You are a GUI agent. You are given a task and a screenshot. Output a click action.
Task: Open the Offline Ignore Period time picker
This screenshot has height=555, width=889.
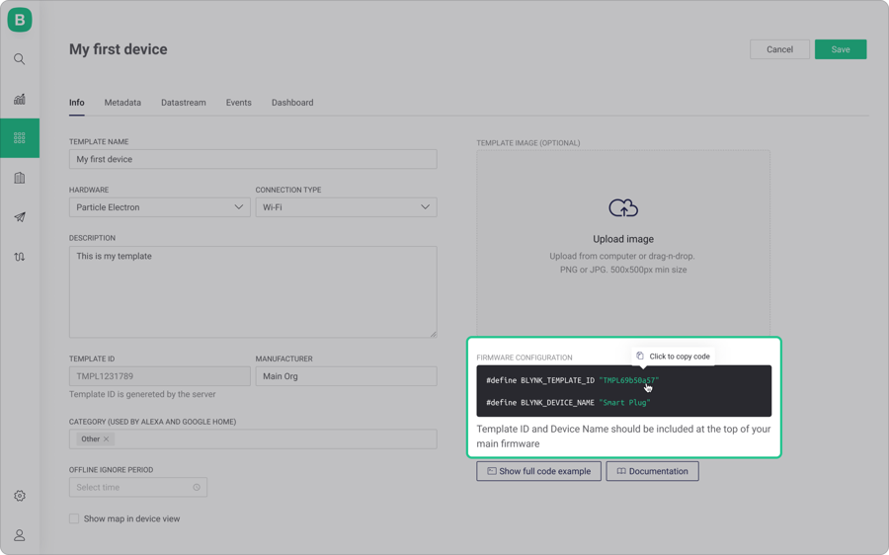tap(137, 487)
